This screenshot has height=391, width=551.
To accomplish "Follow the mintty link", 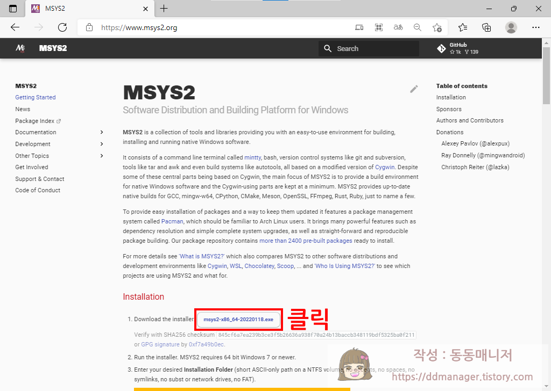I will pos(253,157).
